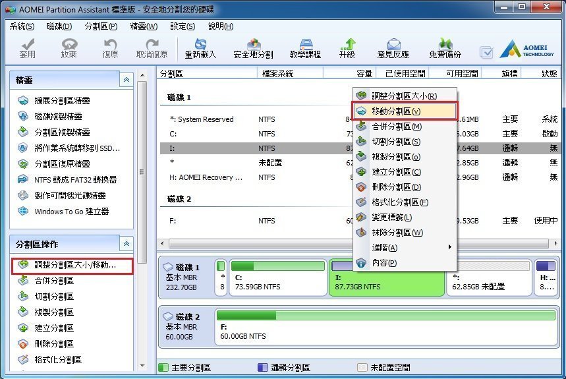Screen dimensions: 566x379
Task: Open NTFS 轉成 FAT32 轉換器
Action: click(x=67, y=180)
